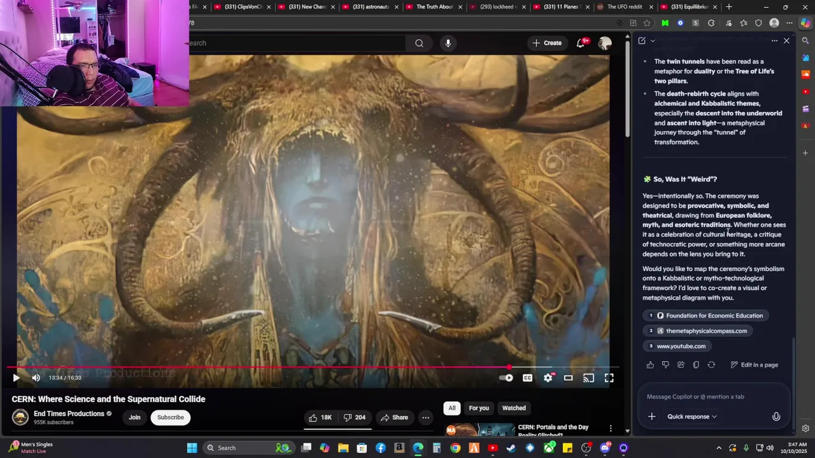This screenshot has height=458, width=815.
Task: Close the Copilot pane
Action: [786, 41]
